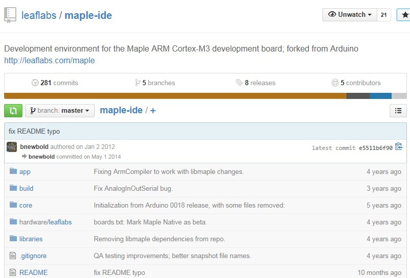
Task: Click the core folder icon
Action: [13, 205]
